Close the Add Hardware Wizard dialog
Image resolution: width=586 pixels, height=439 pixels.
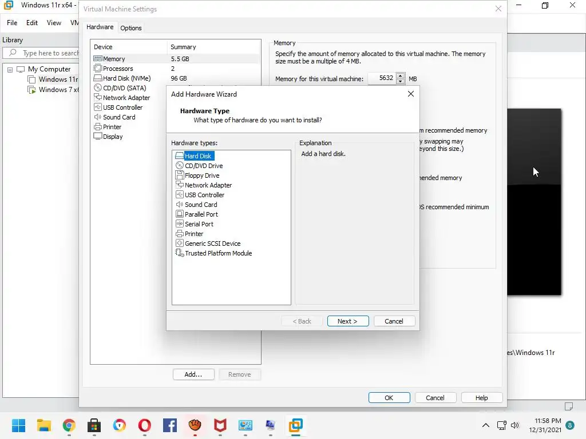(x=411, y=94)
